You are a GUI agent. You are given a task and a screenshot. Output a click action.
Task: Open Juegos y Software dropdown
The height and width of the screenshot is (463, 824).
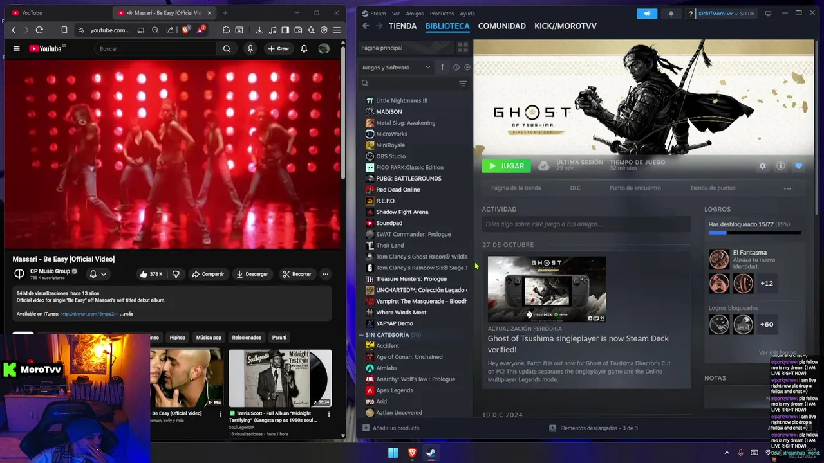coord(396,68)
